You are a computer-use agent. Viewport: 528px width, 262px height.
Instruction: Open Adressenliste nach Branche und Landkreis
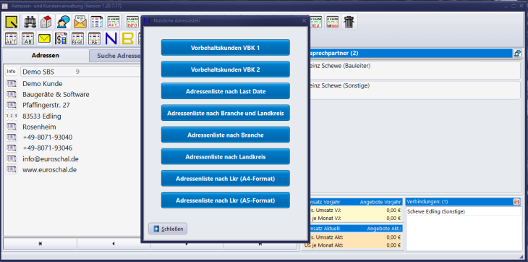(225, 113)
